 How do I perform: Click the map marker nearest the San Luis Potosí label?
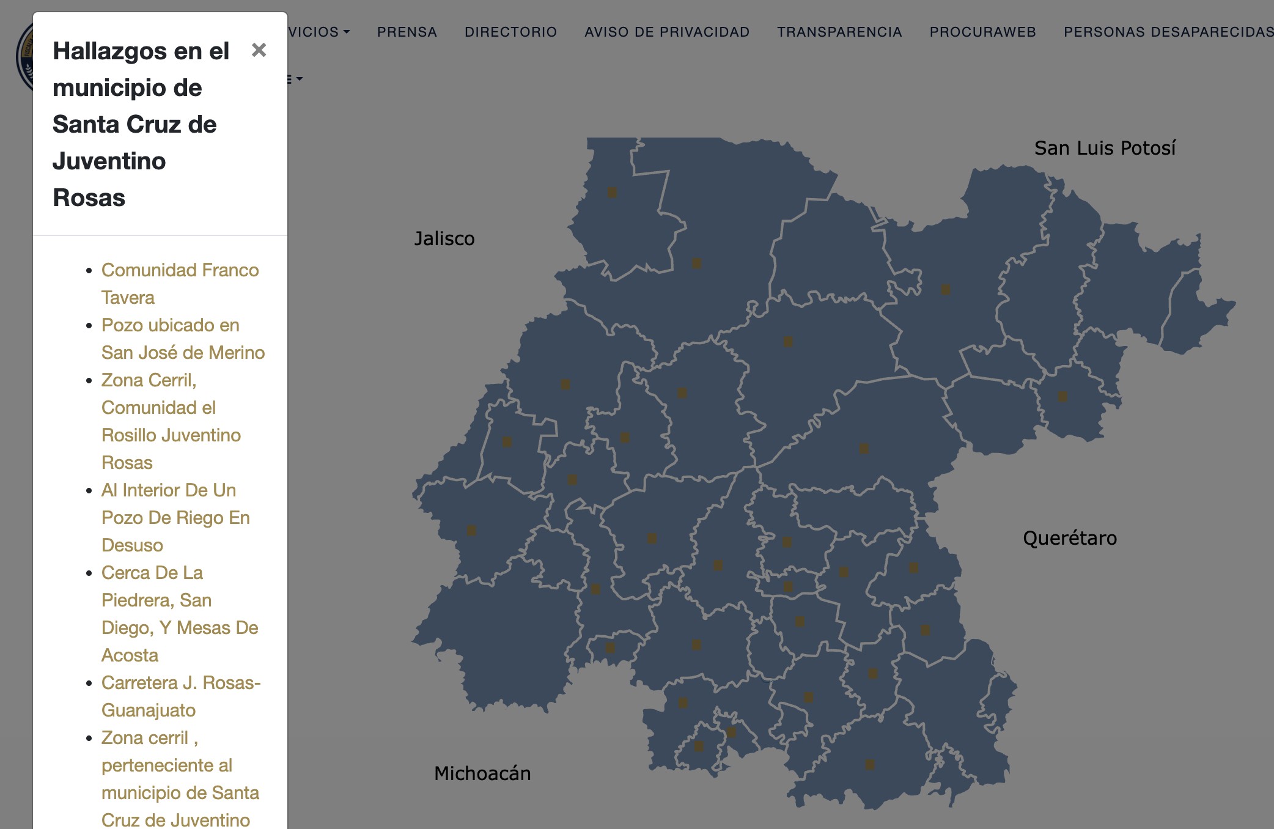(945, 289)
